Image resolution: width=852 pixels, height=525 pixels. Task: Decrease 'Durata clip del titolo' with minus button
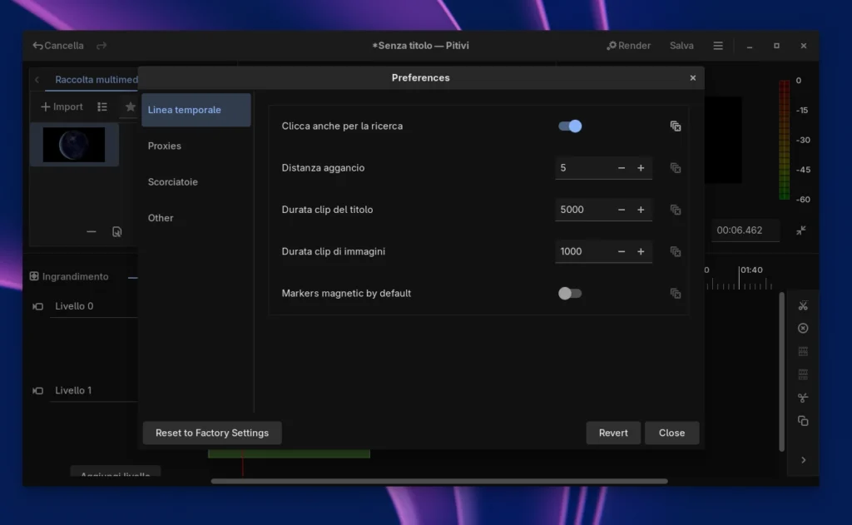click(x=622, y=210)
